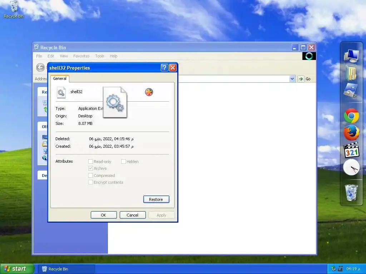
Task: Click the Restore button
Action: [156, 199]
